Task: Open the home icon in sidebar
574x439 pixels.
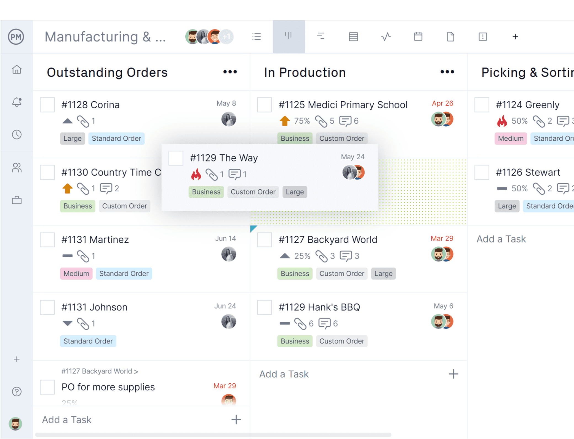Action: [17, 69]
